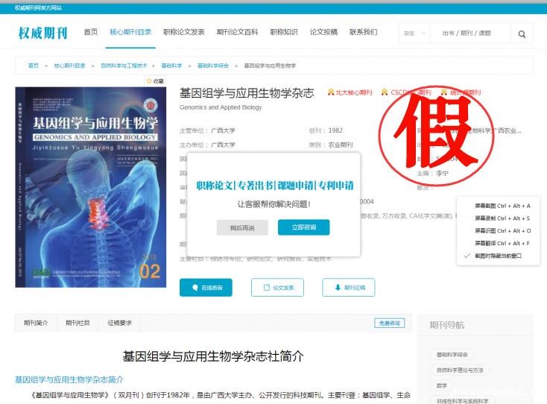Open the 征稿要求 tab
Screen dimensions: 547x404
pos(119,323)
